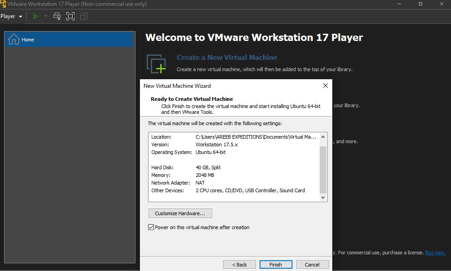
Task: Go Back in the wizard
Action: [x=239, y=264]
